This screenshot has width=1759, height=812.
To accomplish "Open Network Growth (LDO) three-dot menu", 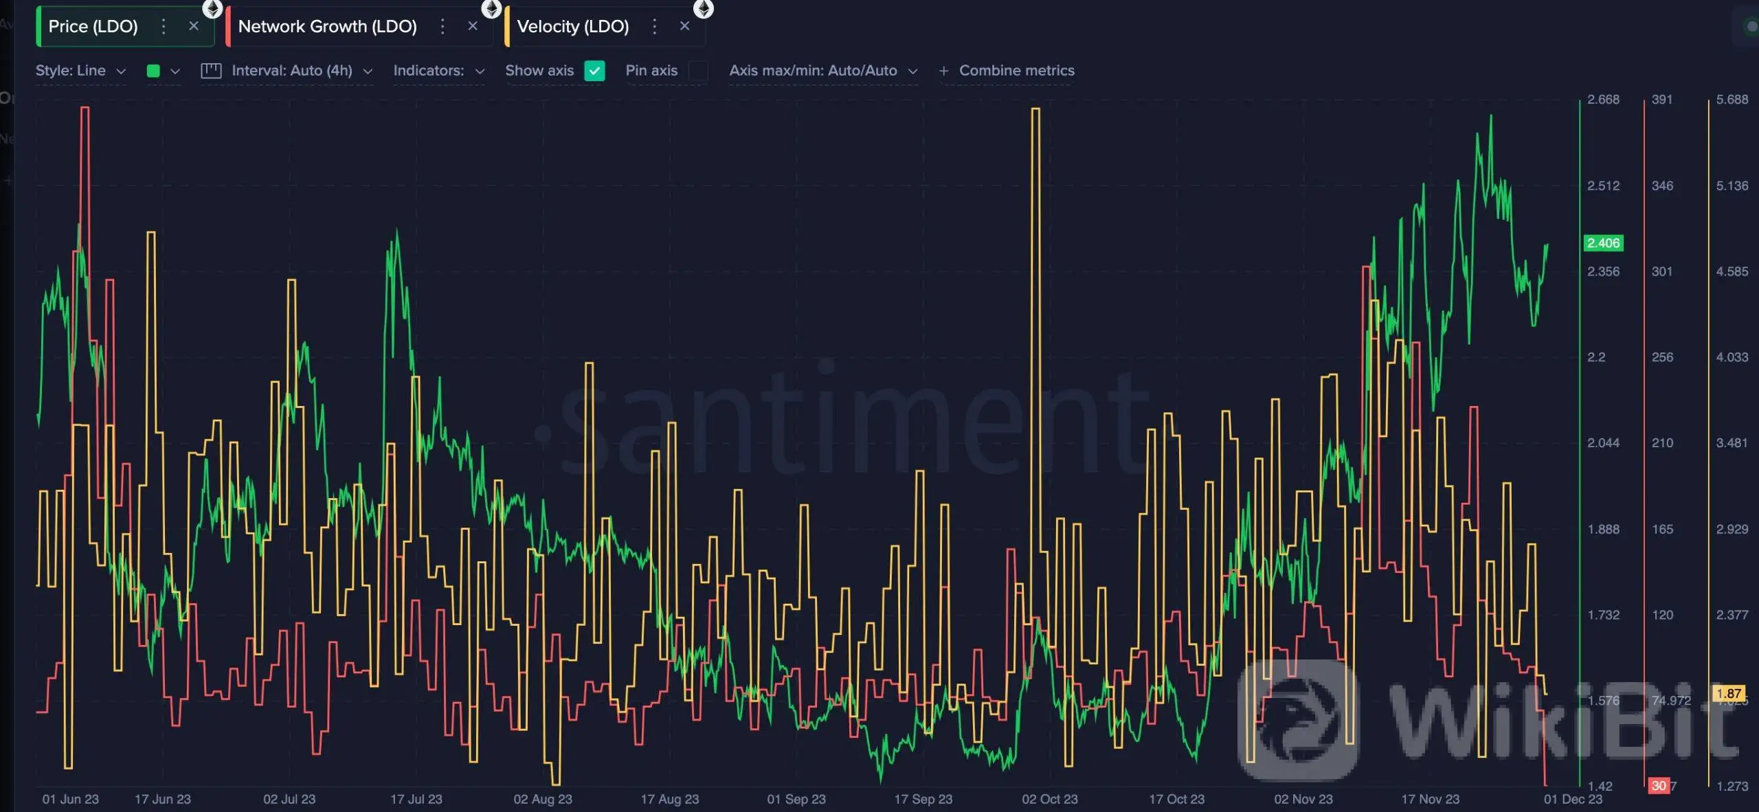I will click(x=442, y=27).
